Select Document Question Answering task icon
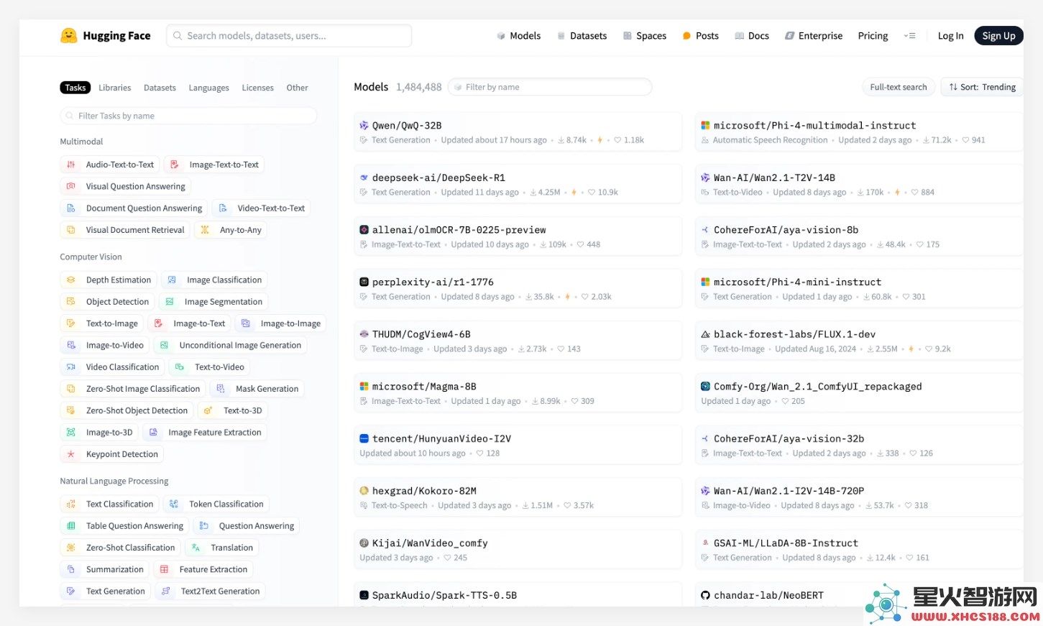 point(71,208)
